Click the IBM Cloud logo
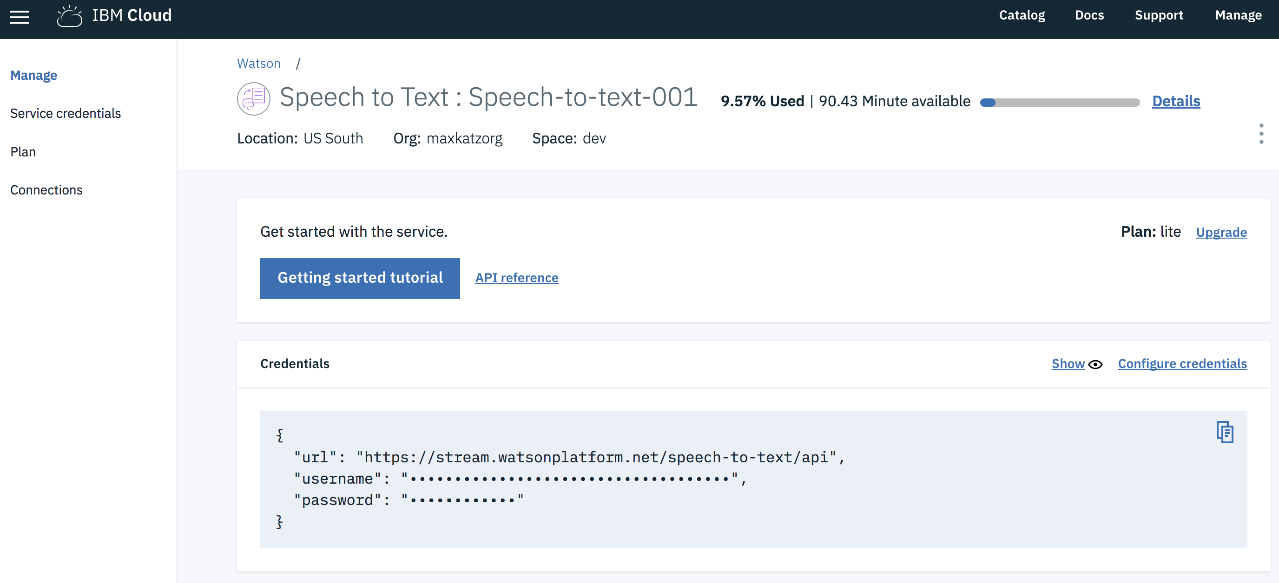1279x583 pixels. coord(114,15)
